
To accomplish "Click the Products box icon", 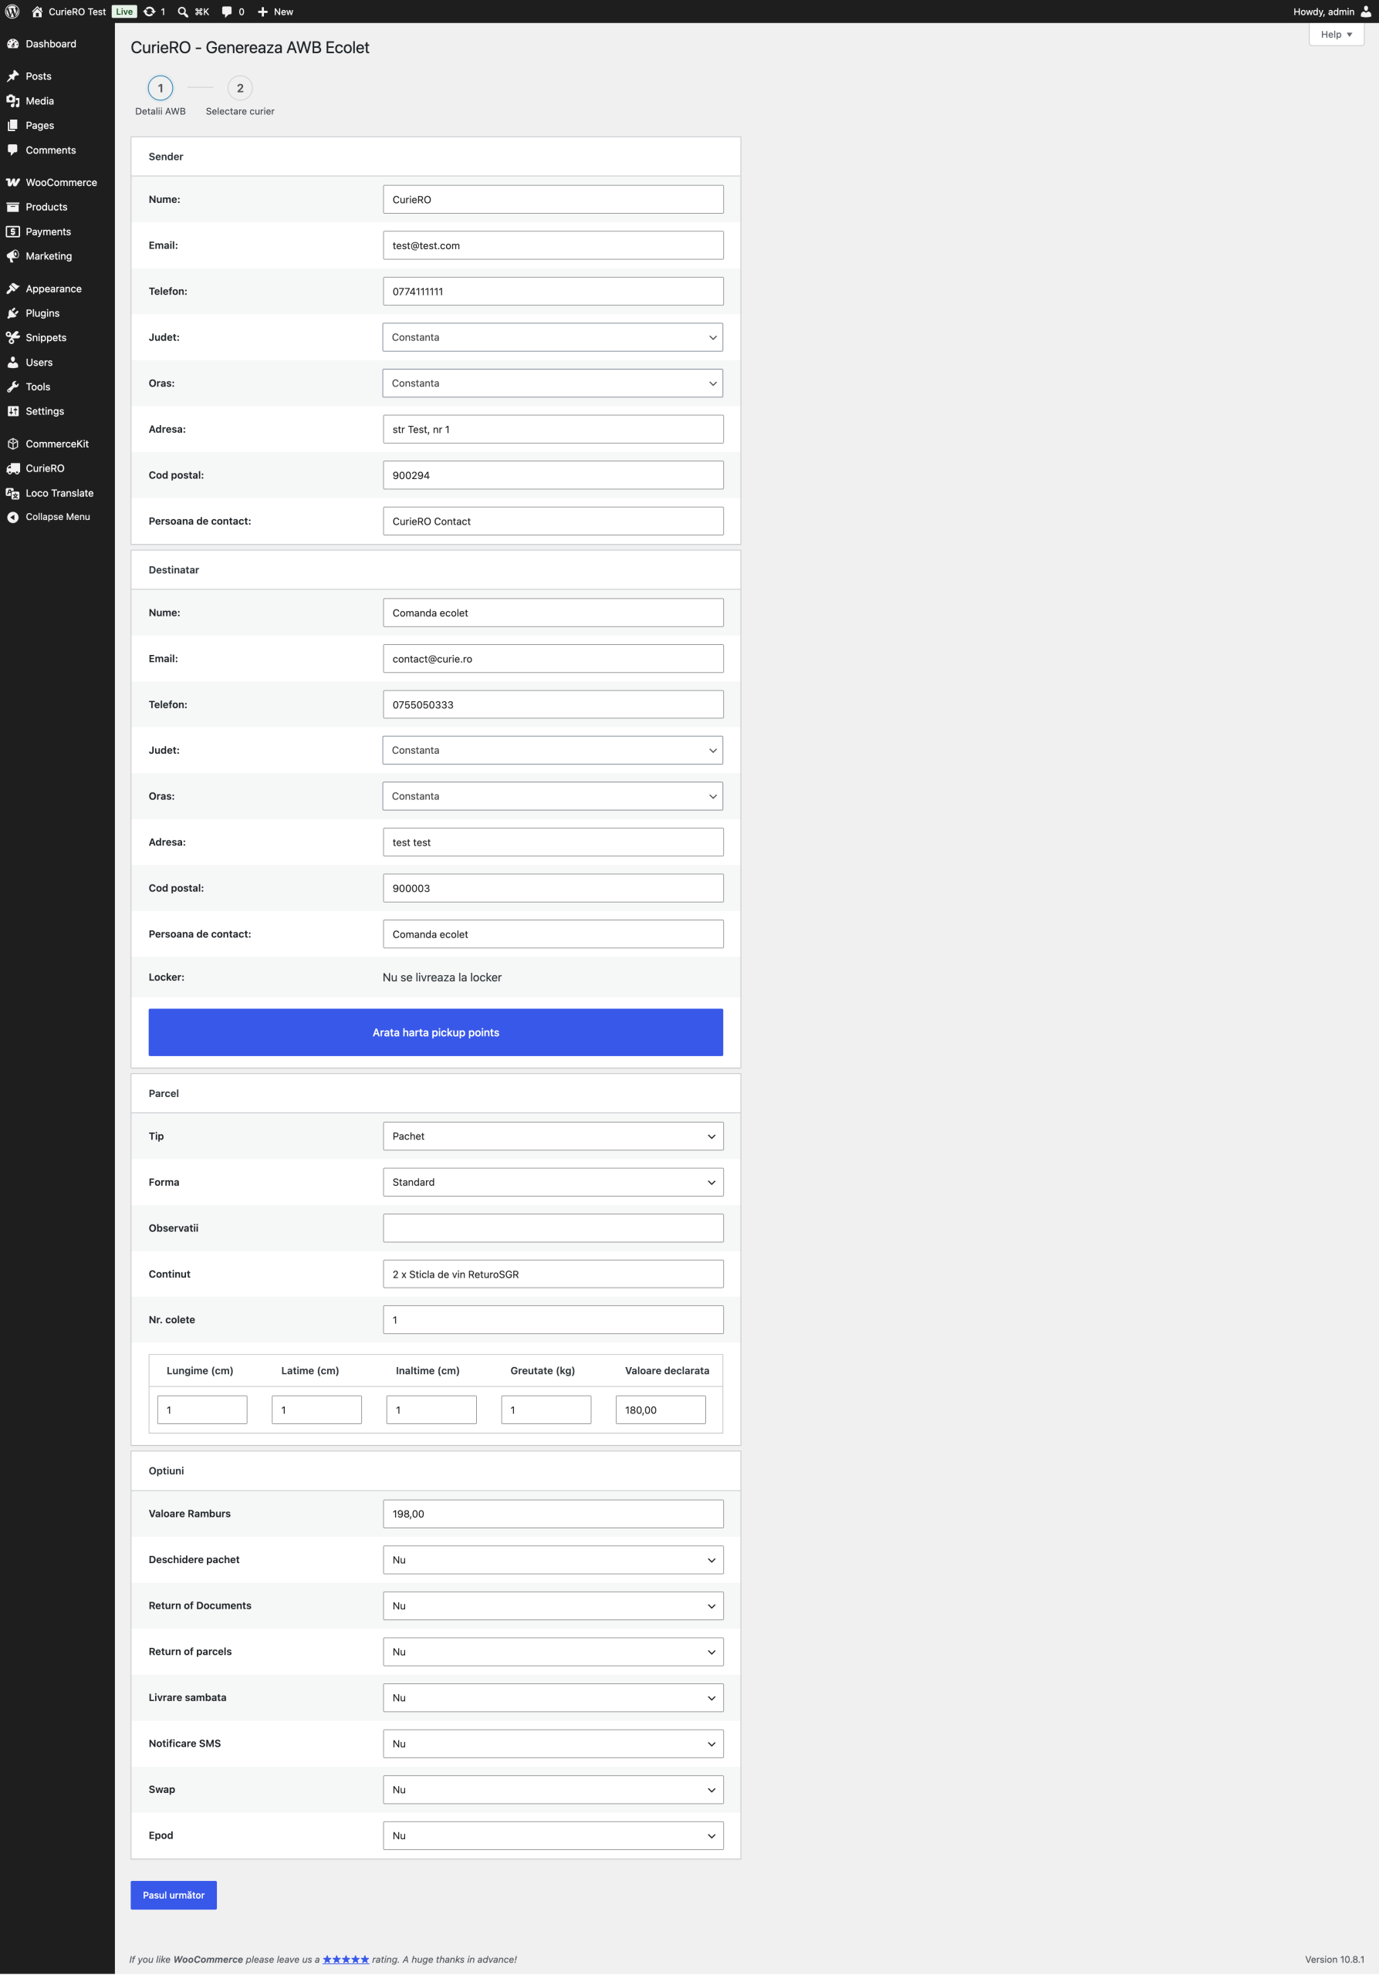I will click(x=13, y=208).
